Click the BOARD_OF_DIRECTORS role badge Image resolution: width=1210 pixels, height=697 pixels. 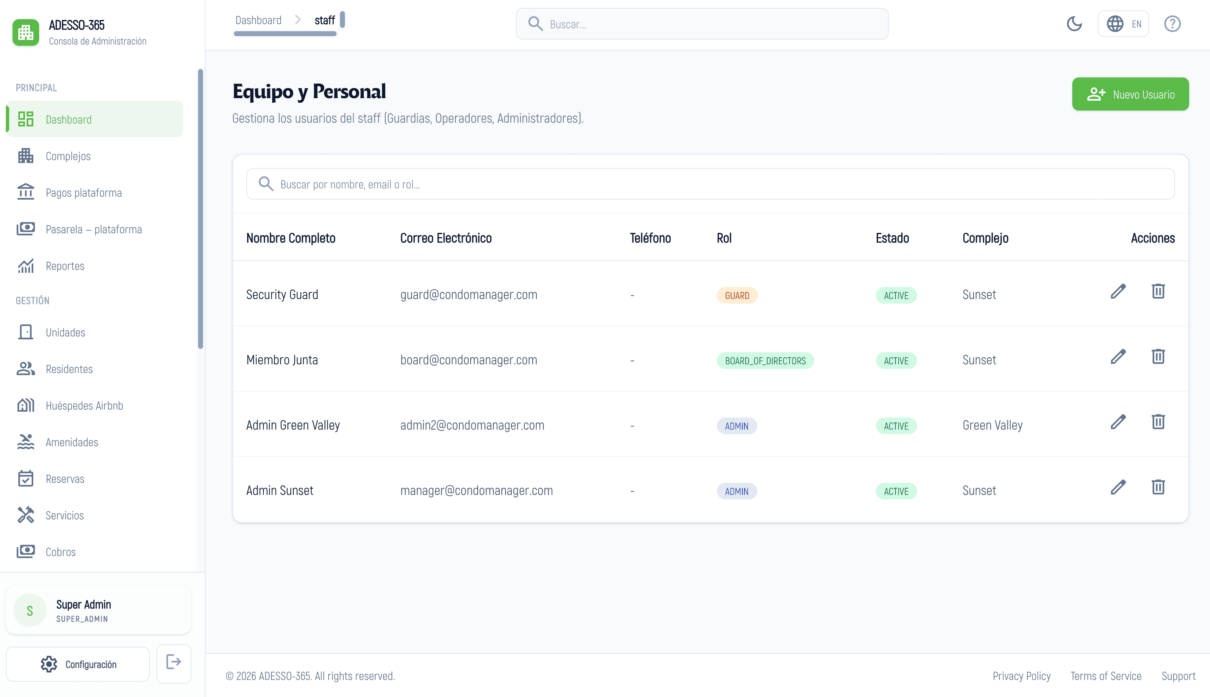coord(765,361)
